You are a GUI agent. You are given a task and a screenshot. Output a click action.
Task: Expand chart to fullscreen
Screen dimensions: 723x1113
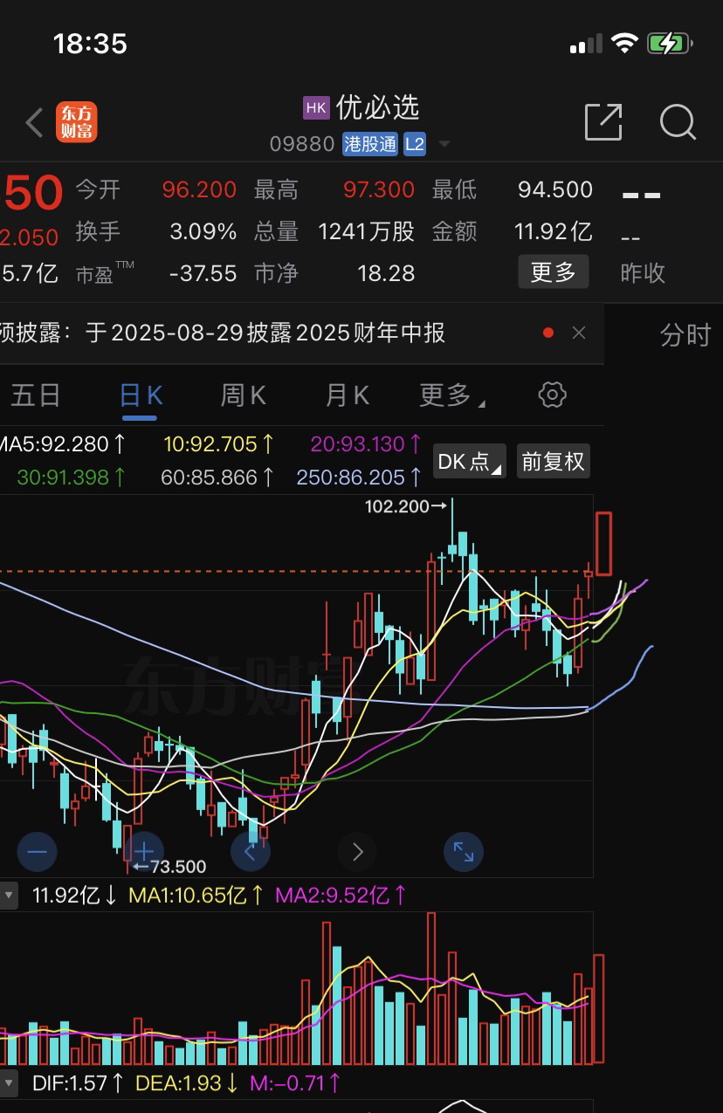pos(464,851)
